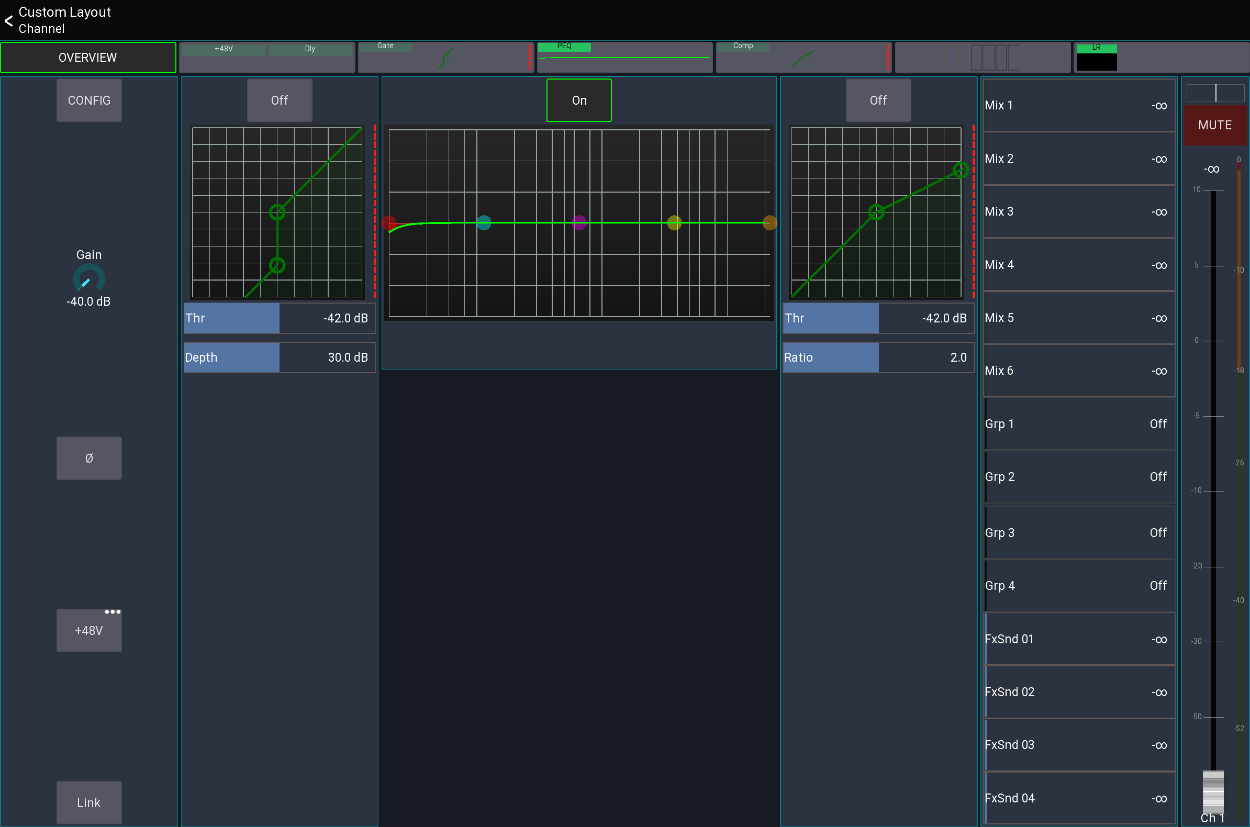Click the Gain knob
Image resolution: width=1250 pixels, height=827 pixels.
(x=88, y=278)
